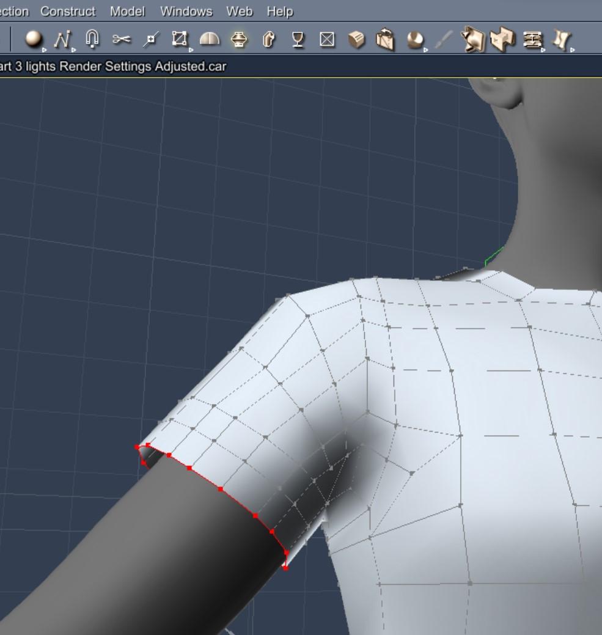Open the Web menu
602x635 pixels.
[x=239, y=12]
